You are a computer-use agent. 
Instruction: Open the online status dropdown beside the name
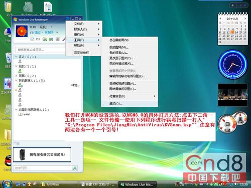click(x=52, y=27)
